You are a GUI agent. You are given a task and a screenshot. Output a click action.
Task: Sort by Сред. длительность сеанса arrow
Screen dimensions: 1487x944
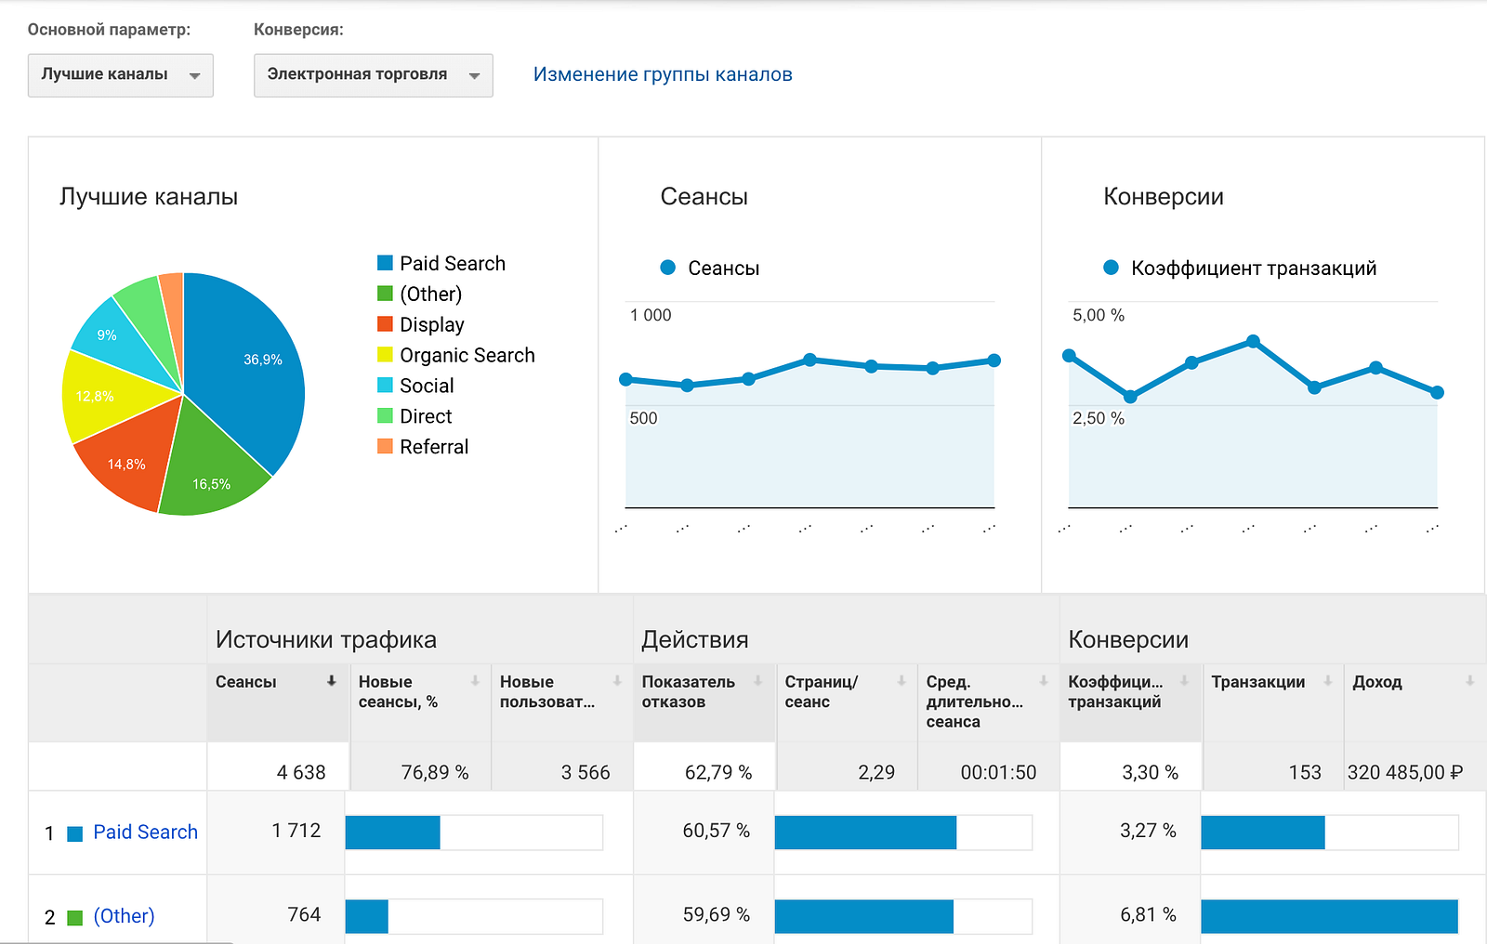pos(1044,681)
